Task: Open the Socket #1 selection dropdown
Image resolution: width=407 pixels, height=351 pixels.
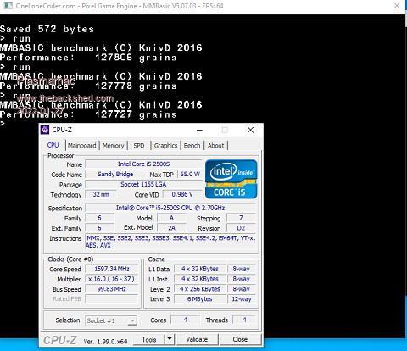Action: click(x=111, y=320)
